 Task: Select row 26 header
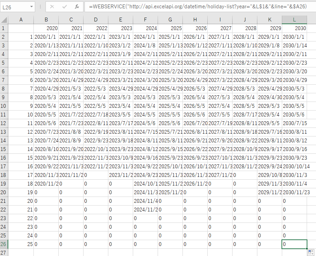point(4,244)
